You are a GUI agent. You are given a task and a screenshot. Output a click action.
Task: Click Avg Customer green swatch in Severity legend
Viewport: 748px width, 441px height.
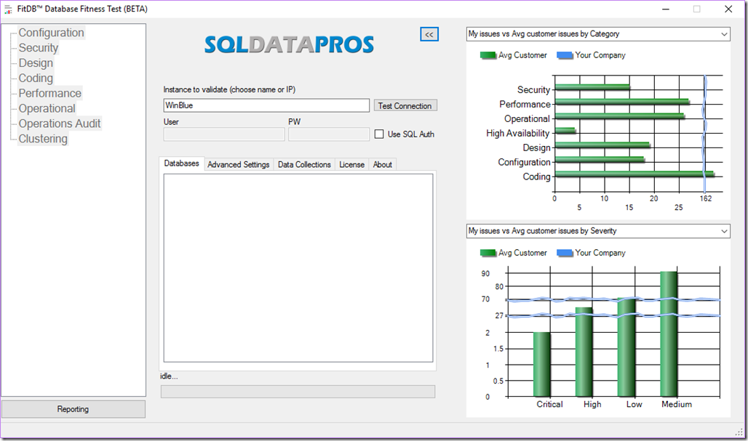click(x=488, y=253)
